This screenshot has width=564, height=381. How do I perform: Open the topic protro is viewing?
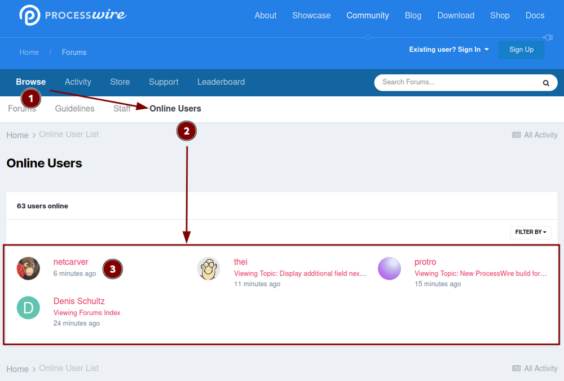pyautogui.click(x=481, y=274)
